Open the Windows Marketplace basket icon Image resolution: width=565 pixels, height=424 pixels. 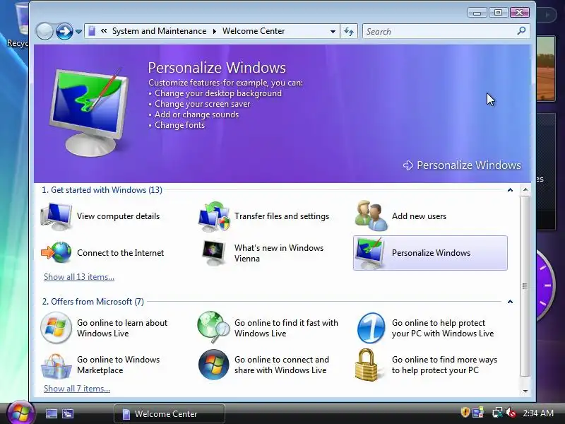coord(56,365)
